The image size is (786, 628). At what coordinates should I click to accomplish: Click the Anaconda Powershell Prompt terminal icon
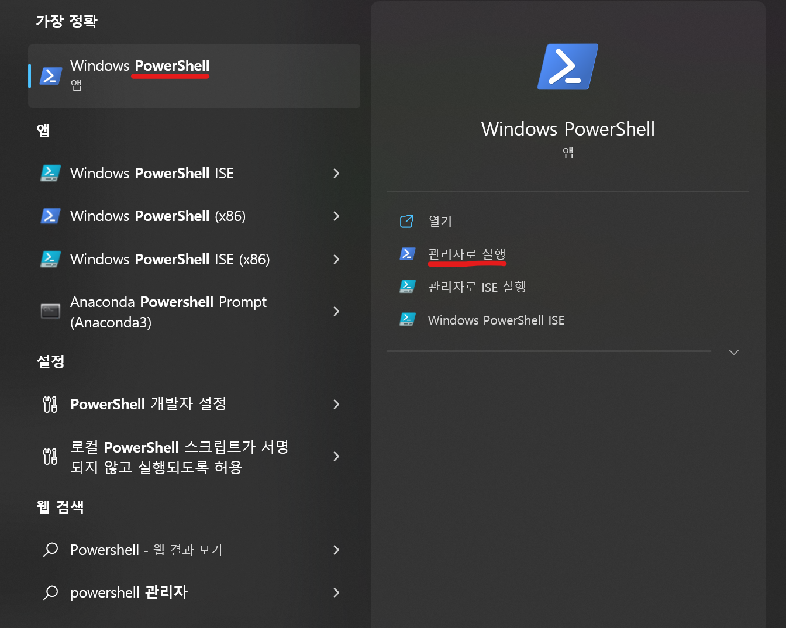50,311
